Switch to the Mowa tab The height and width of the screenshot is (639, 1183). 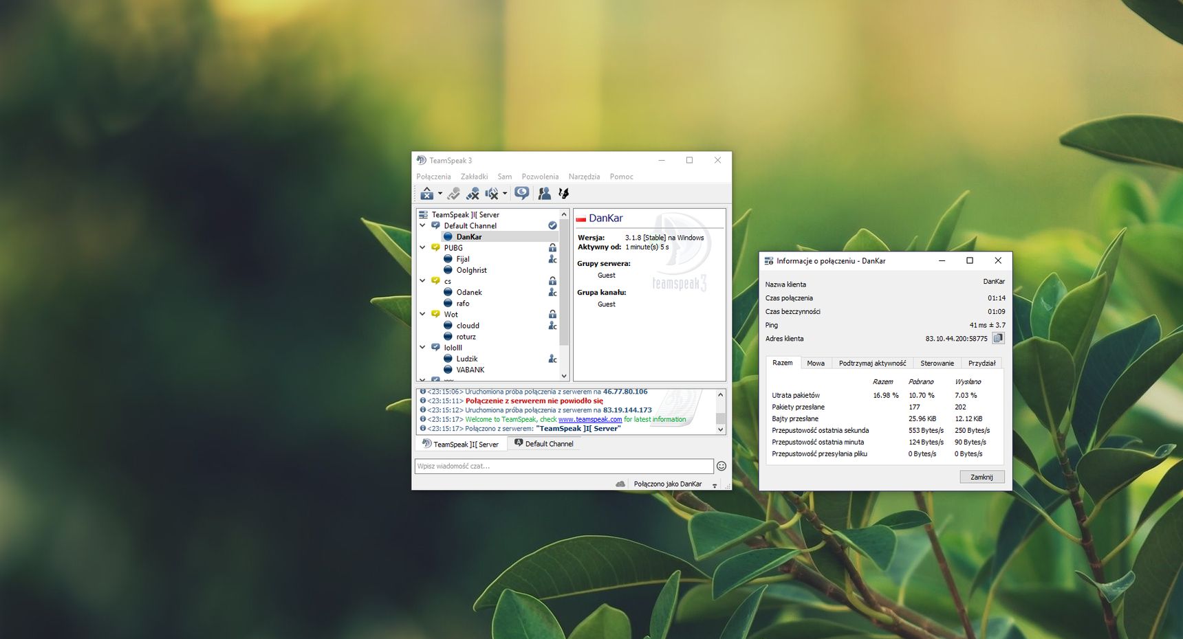tap(816, 363)
